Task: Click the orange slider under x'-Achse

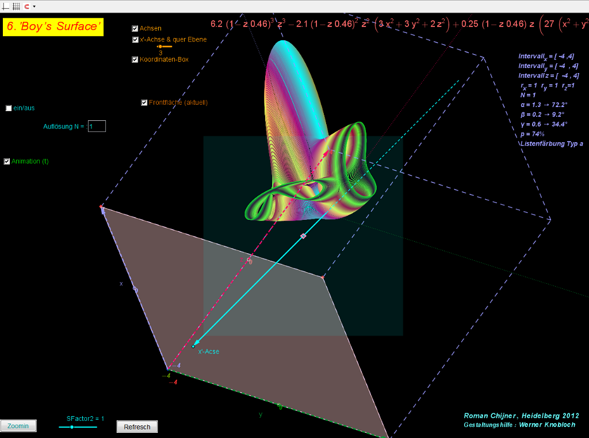Action: 160,46
